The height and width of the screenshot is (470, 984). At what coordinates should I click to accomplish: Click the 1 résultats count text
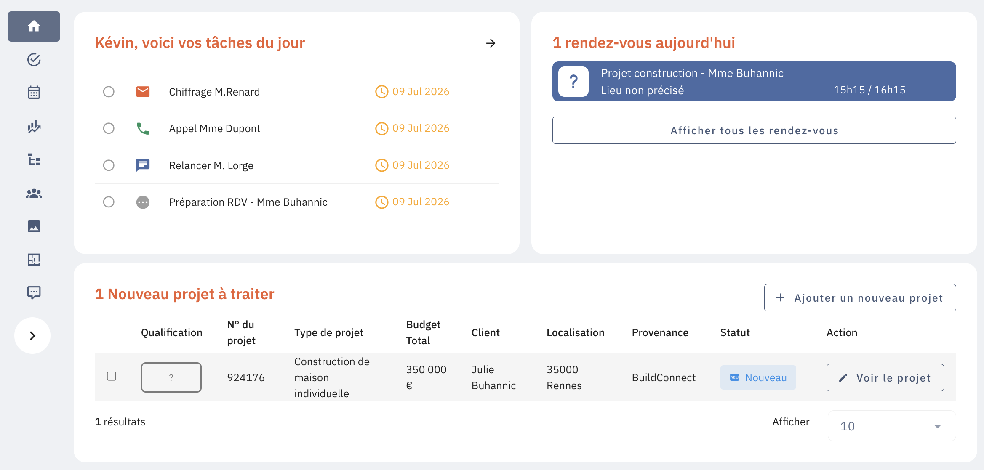tap(120, 422)
